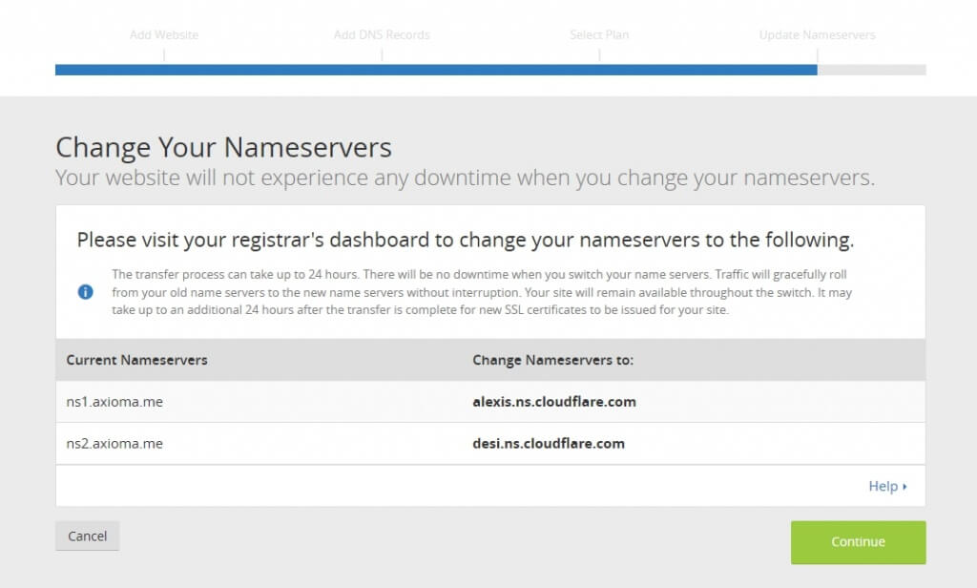The height and width of the screenshot is (588, 977).
Task: Click the ns1.axioma.me nameserver cell
Action: point(114,402)
